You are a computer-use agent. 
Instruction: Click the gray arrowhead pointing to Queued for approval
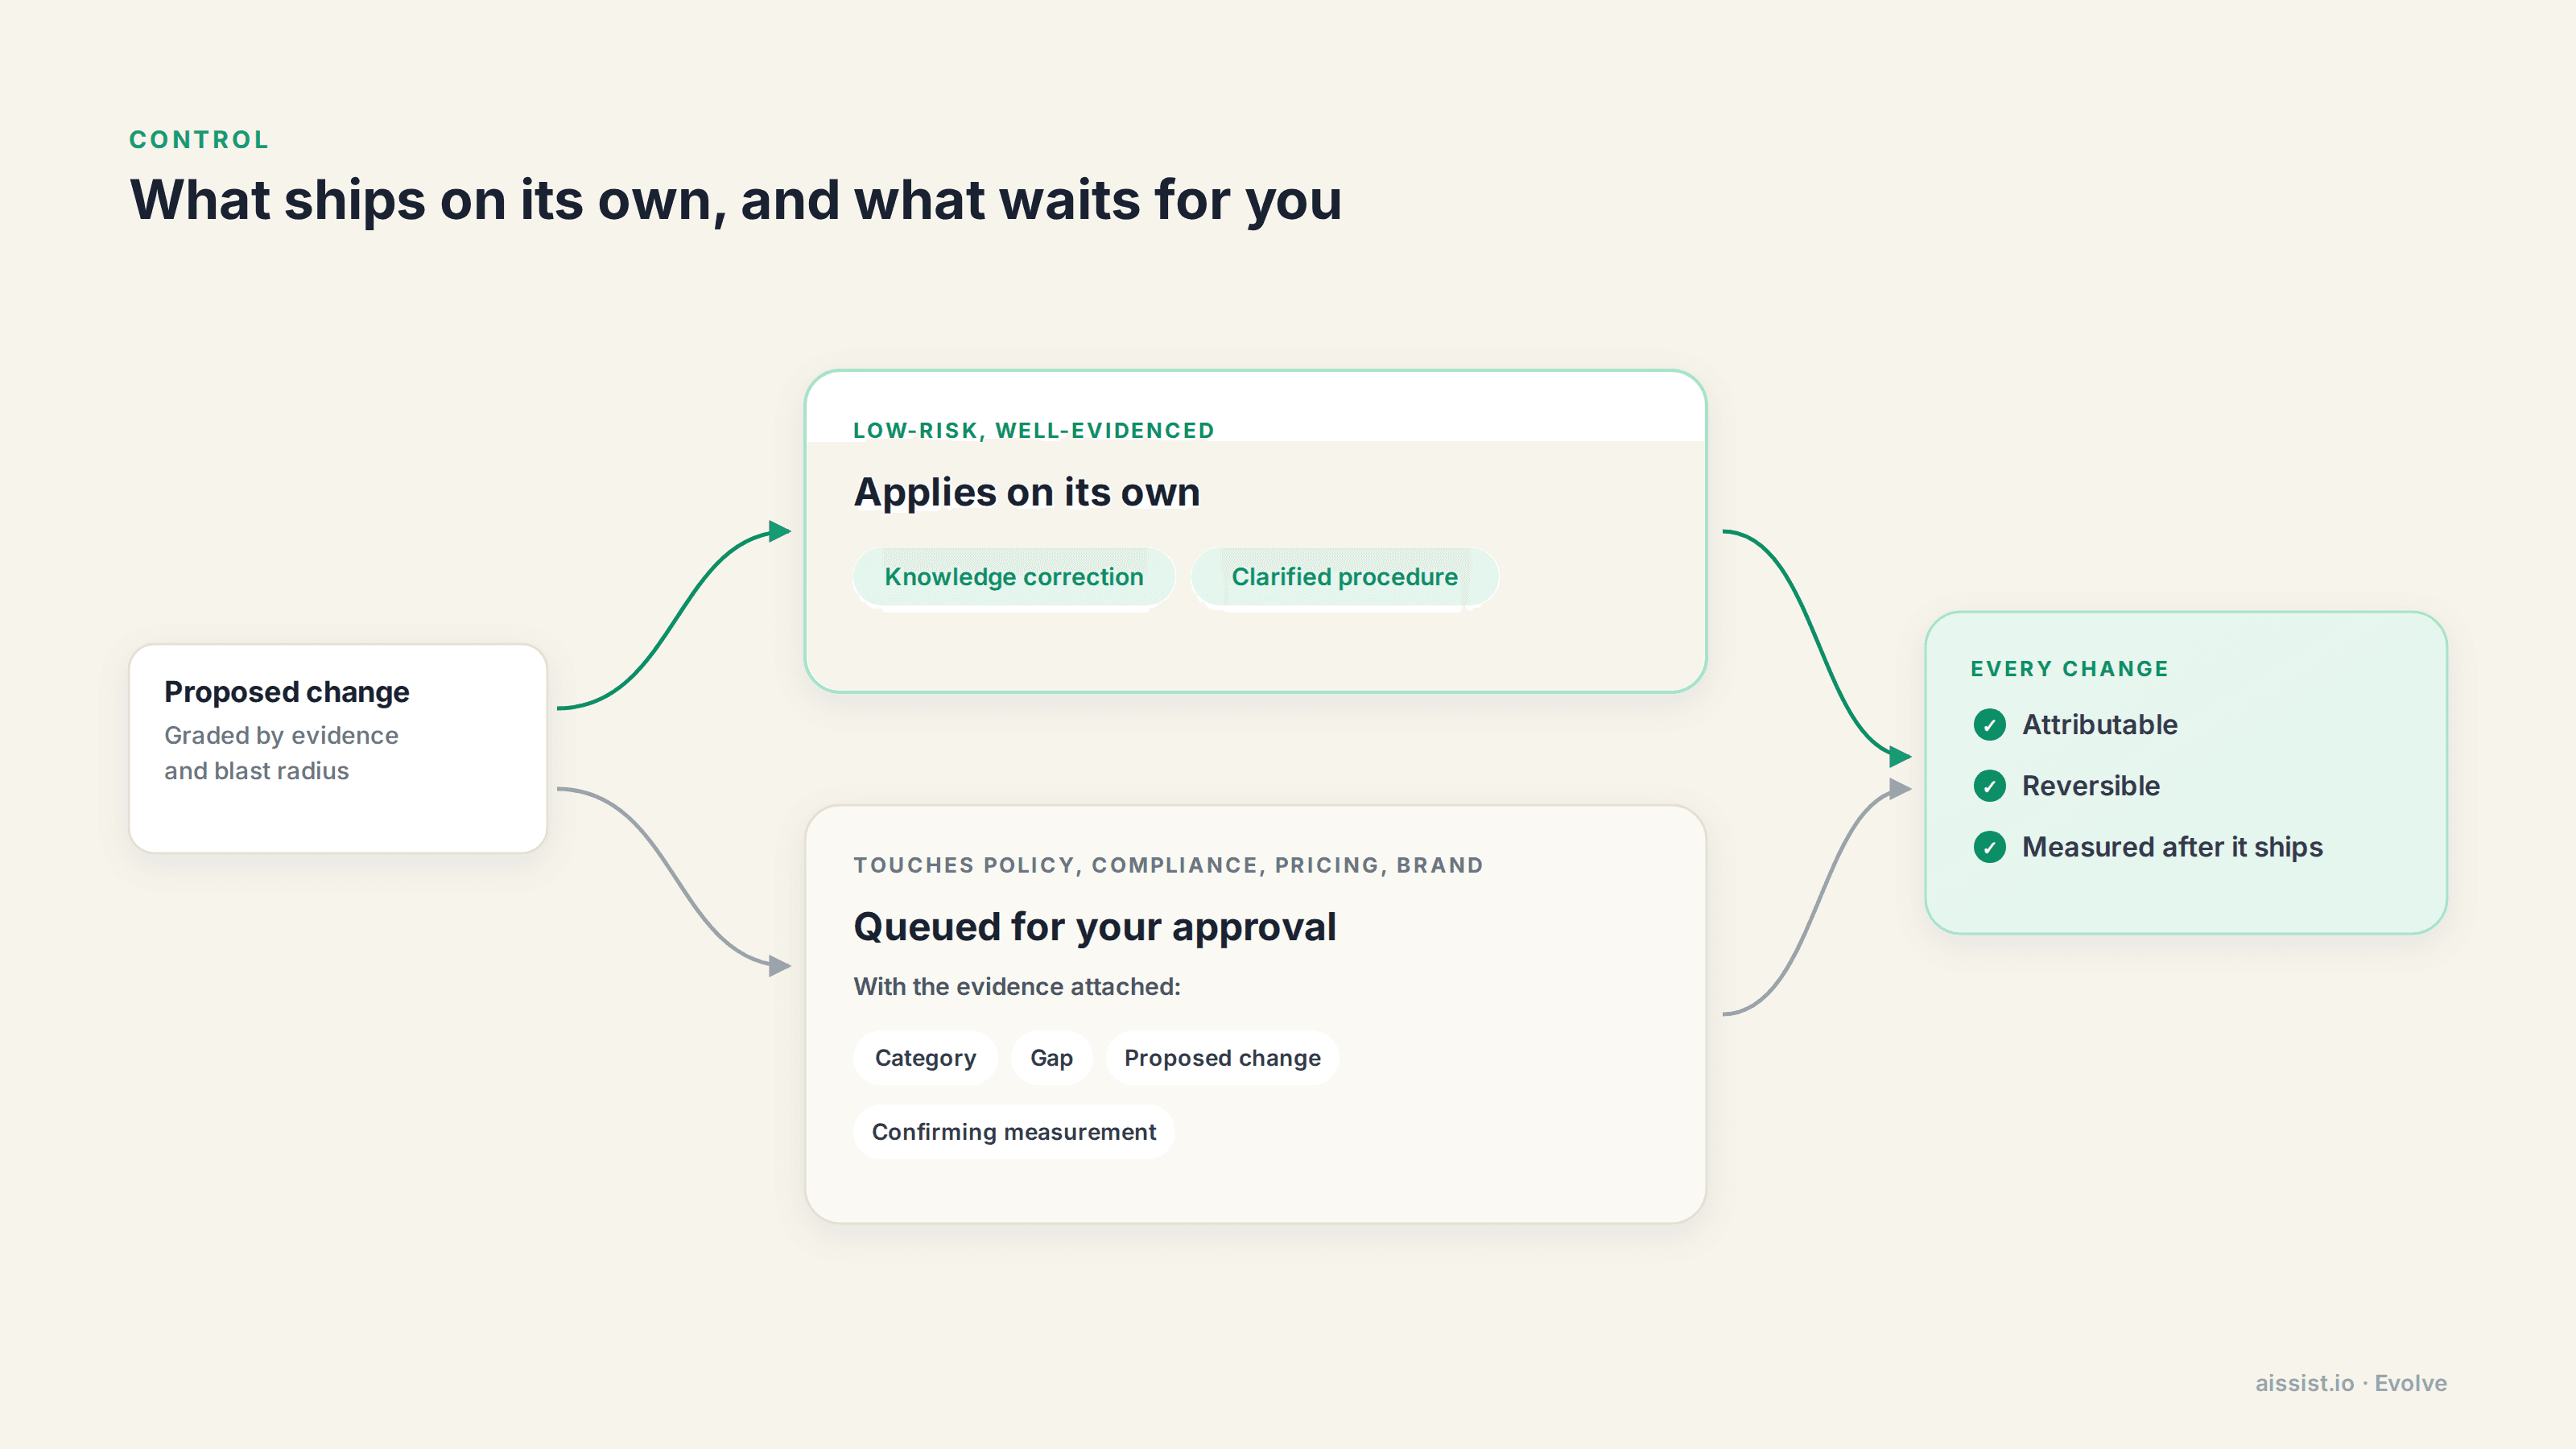pyautogui.click(x=780, y=966)
